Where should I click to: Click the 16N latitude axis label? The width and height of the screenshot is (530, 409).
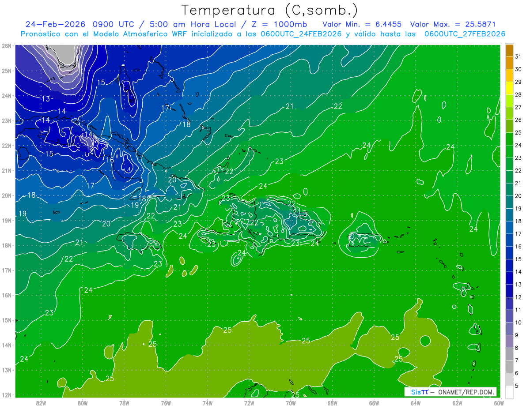tap(6, 295)
